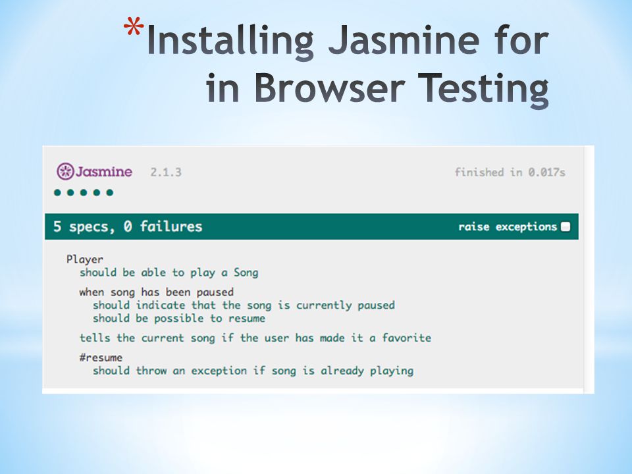Viewport: 632px width, 474px height.
Task: Click 'finished in 0.017s' duration text
Action: coord(510,172)
